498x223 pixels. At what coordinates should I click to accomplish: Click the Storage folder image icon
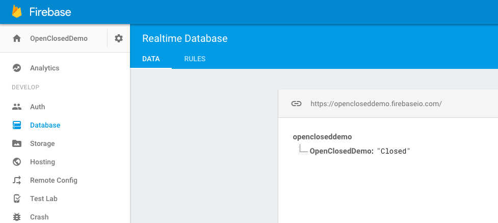16,143
